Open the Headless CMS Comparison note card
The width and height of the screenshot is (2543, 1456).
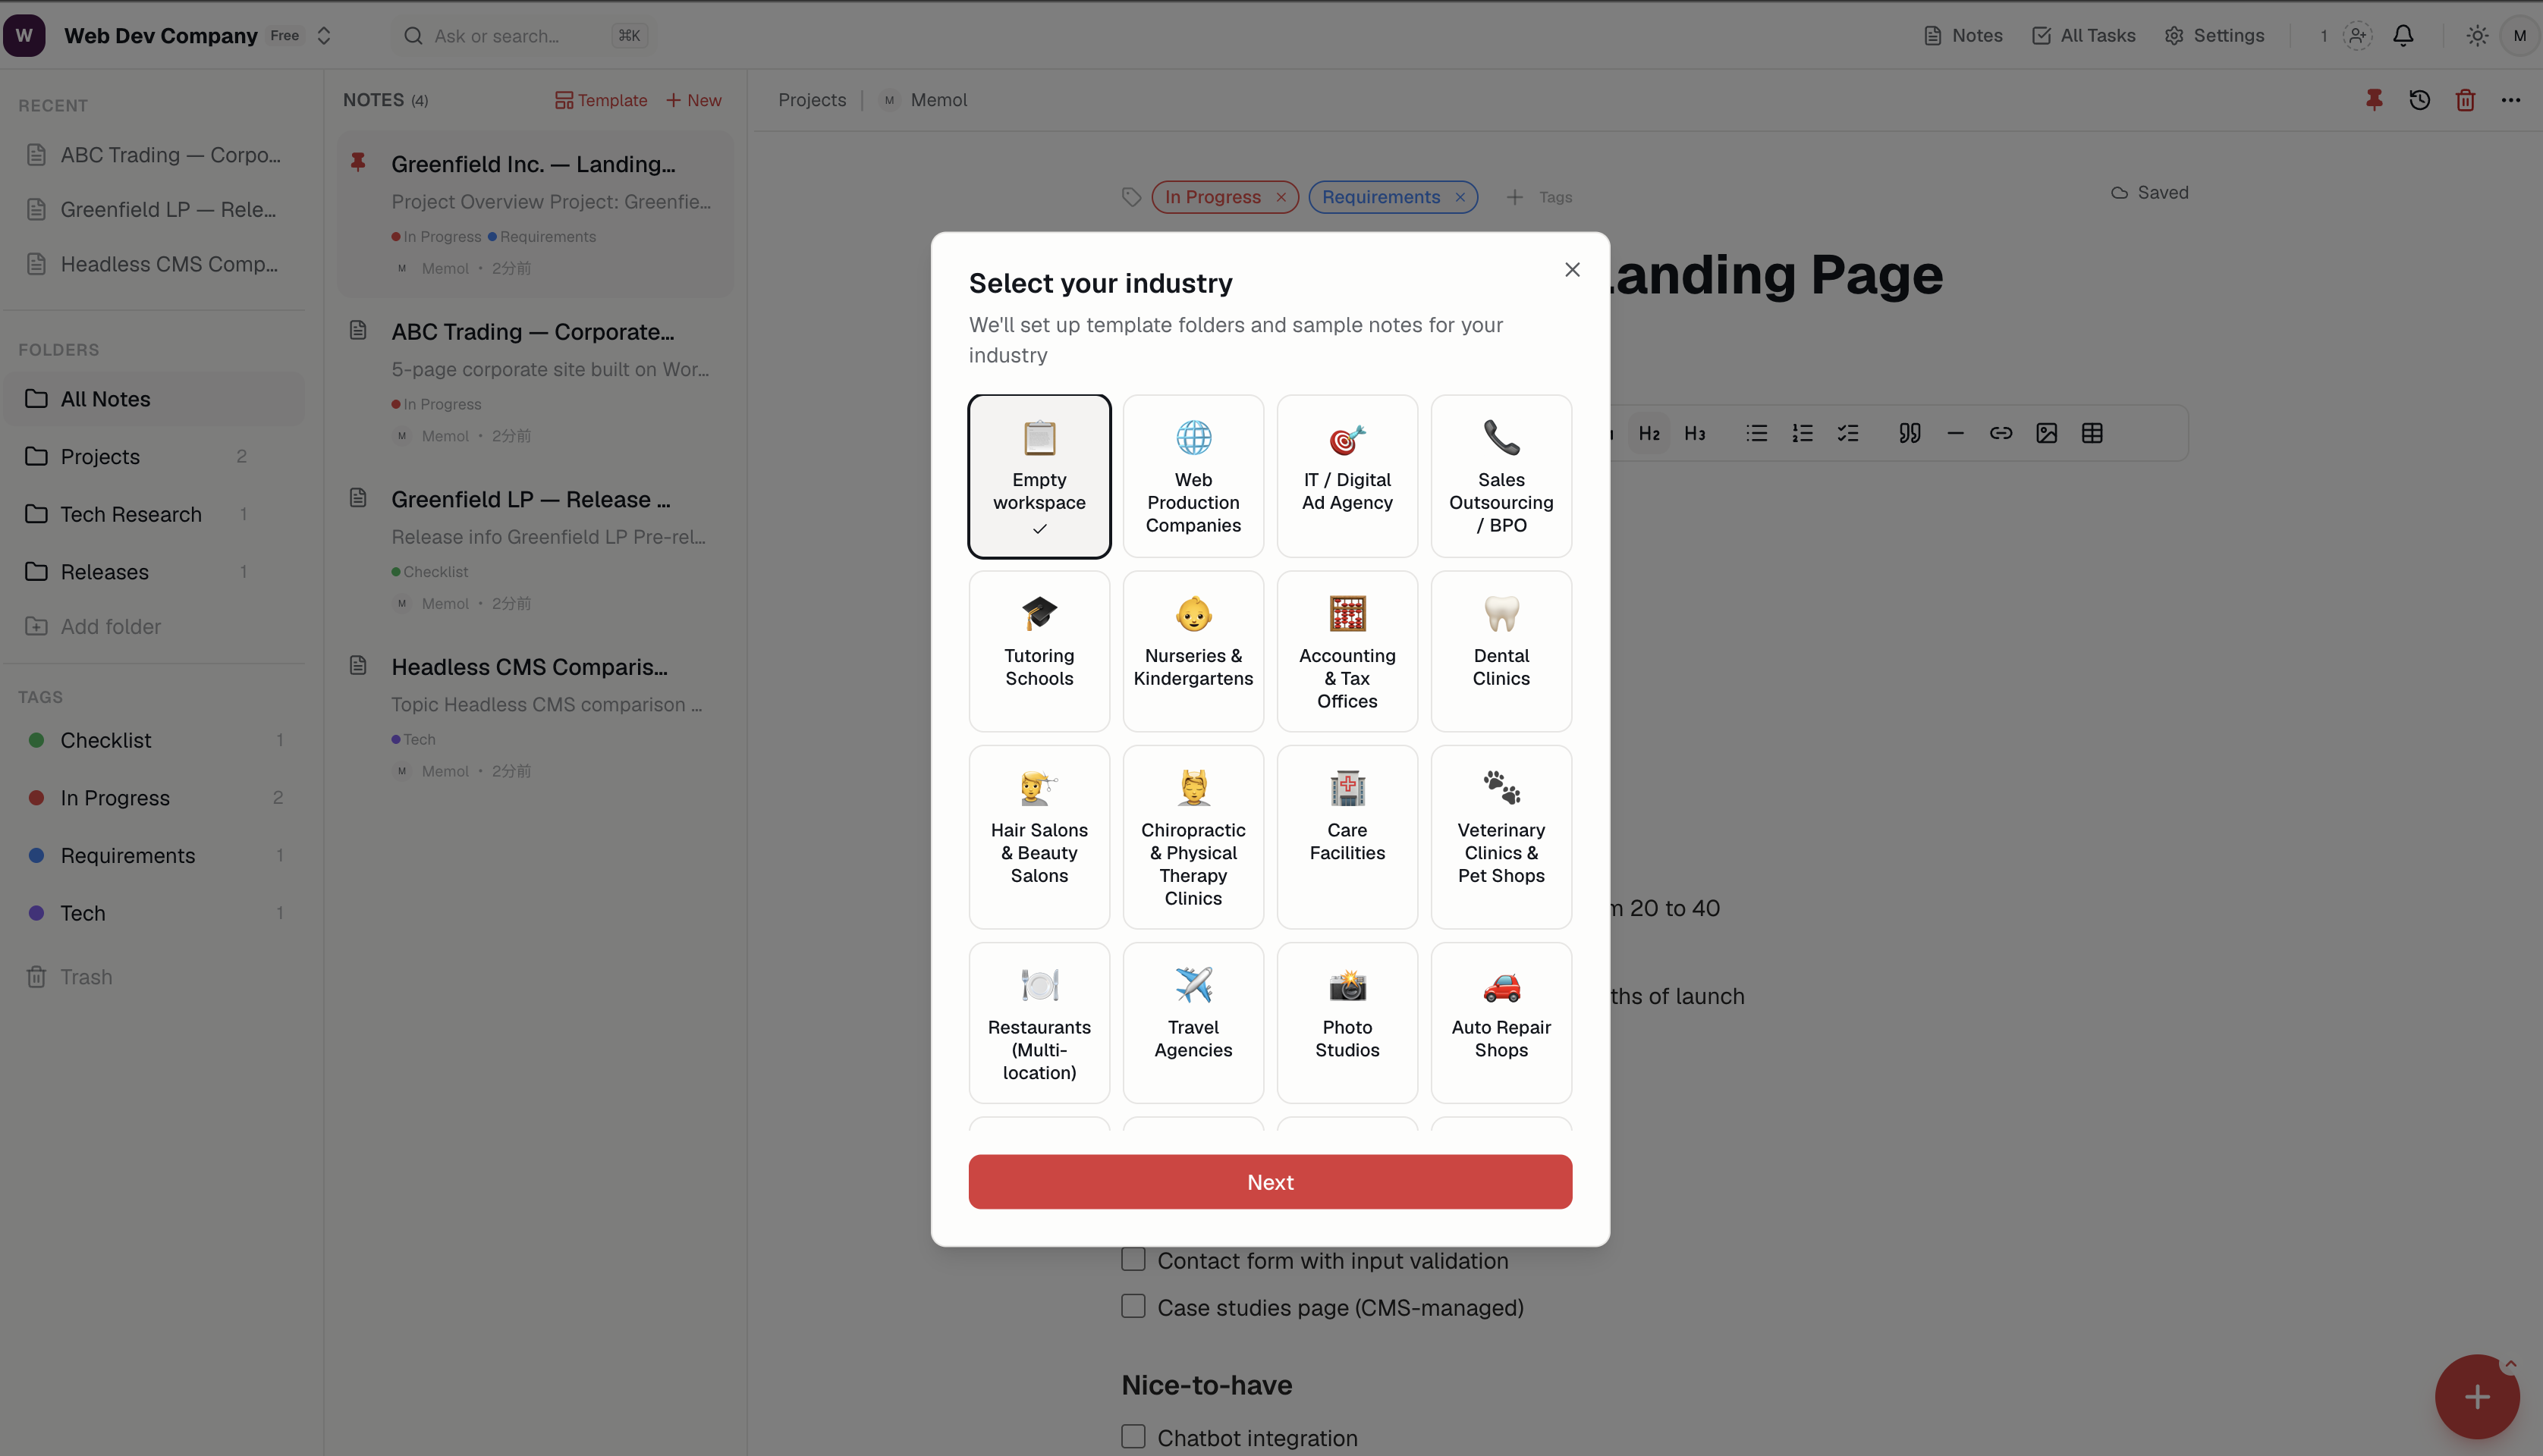[x=535, y=718]
